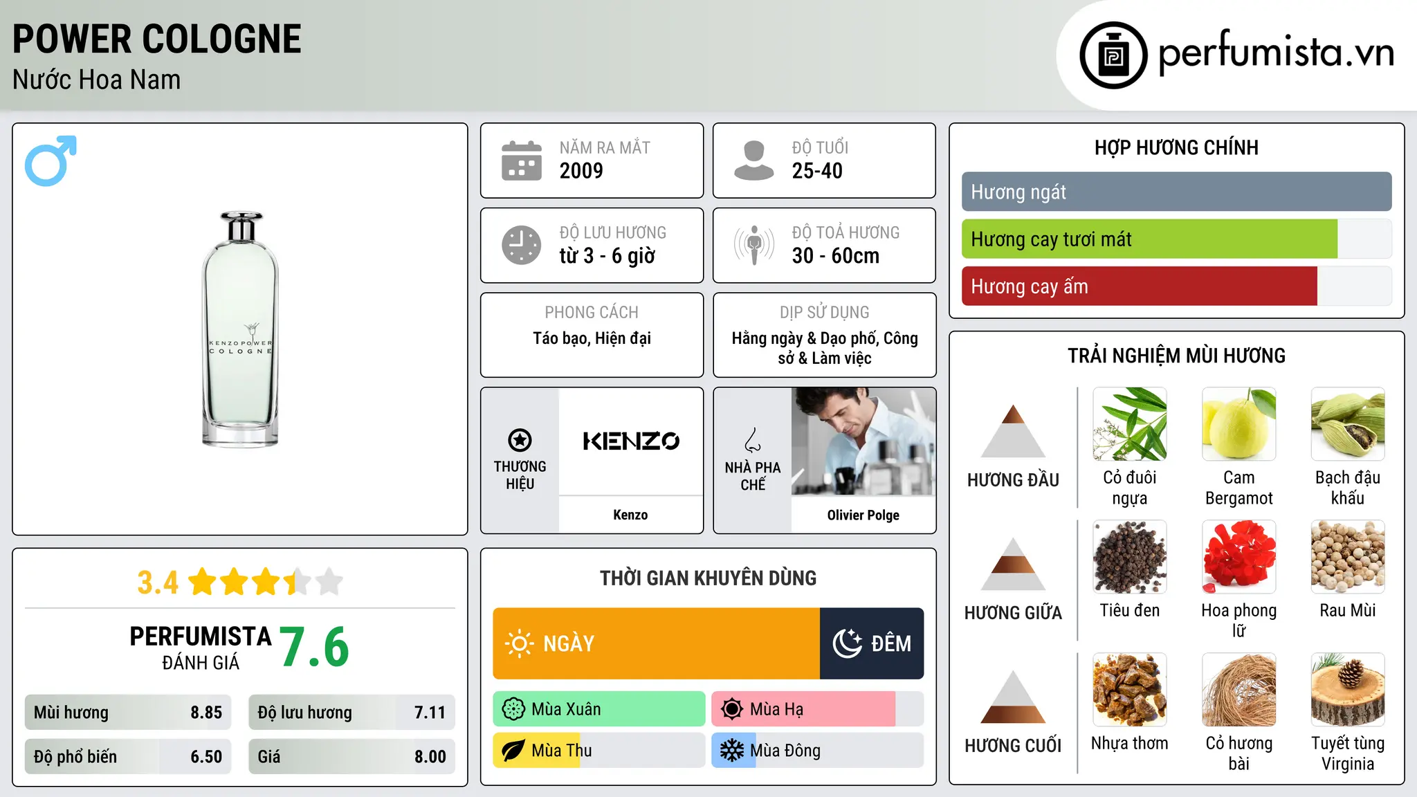
Task: Click the Olivier Polge perfumer photo
Action: [863, 441]
